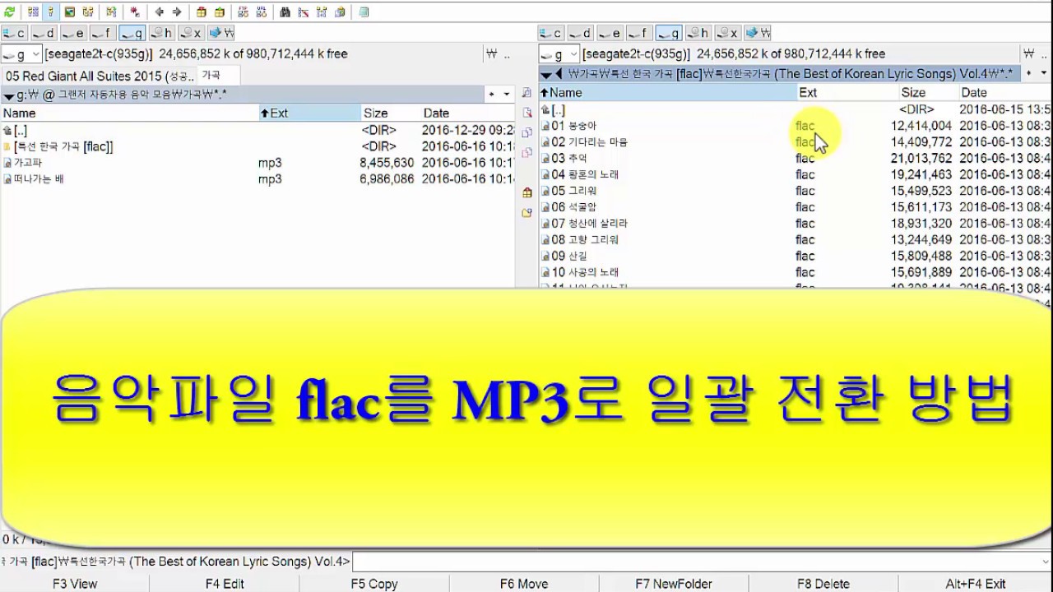Click the black triangle left of left panel path

click(x=9, y=95)
